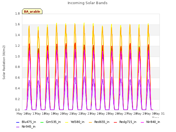This screenshot has height=132, width=176.
Task: Click the May 16 x-axis label
Action: [22, 114]
